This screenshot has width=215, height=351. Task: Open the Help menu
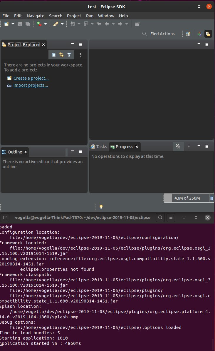(123, 16)
